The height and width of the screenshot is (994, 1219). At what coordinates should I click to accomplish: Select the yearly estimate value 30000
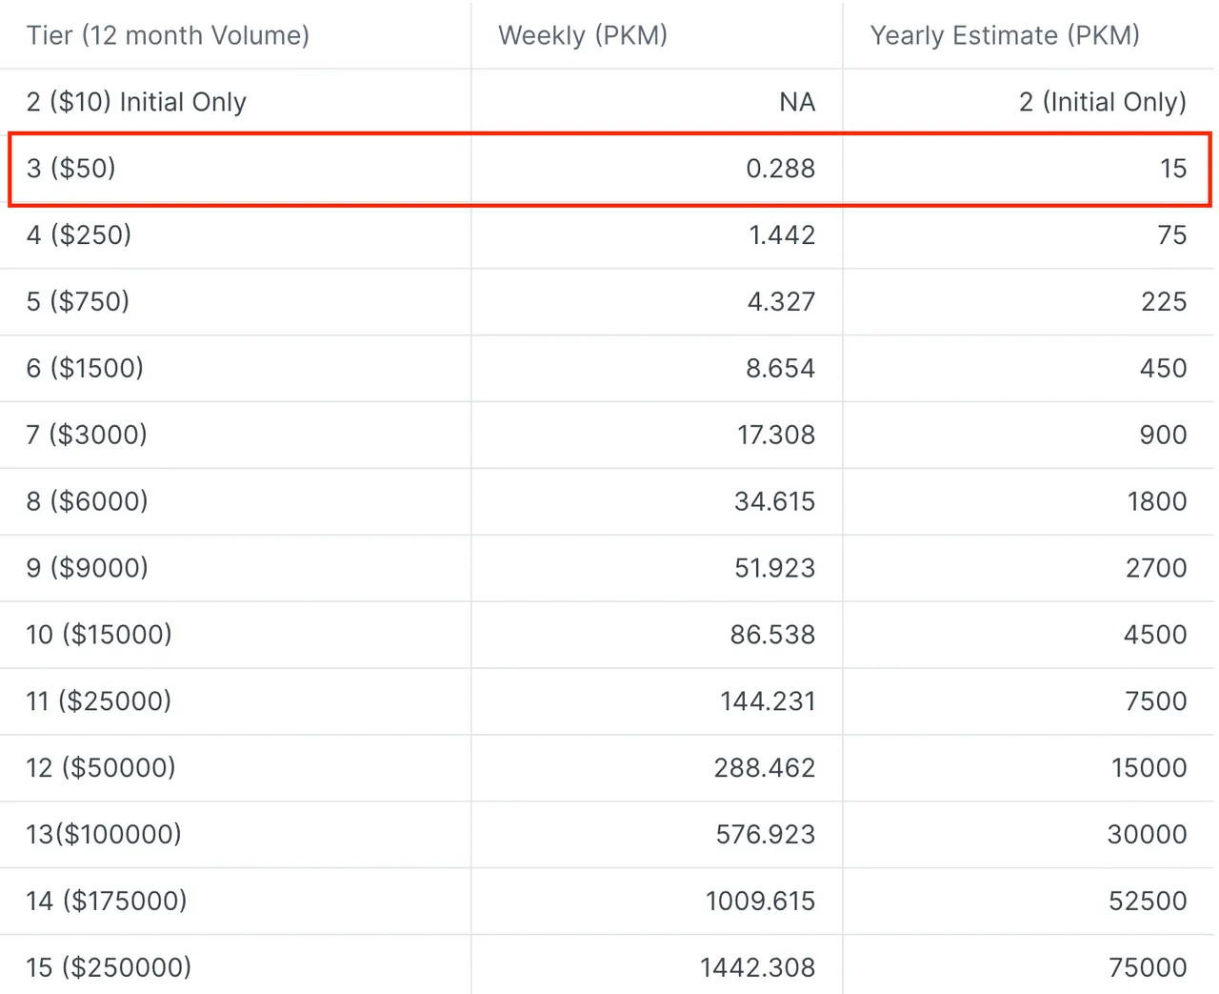tap(1147, 835)
